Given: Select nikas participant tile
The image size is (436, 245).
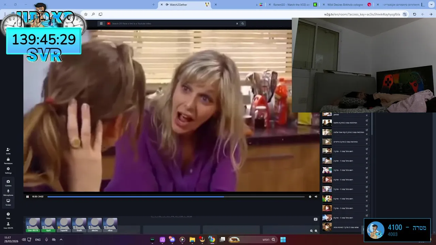Looking at the screenshot, I should coord(110,225).
